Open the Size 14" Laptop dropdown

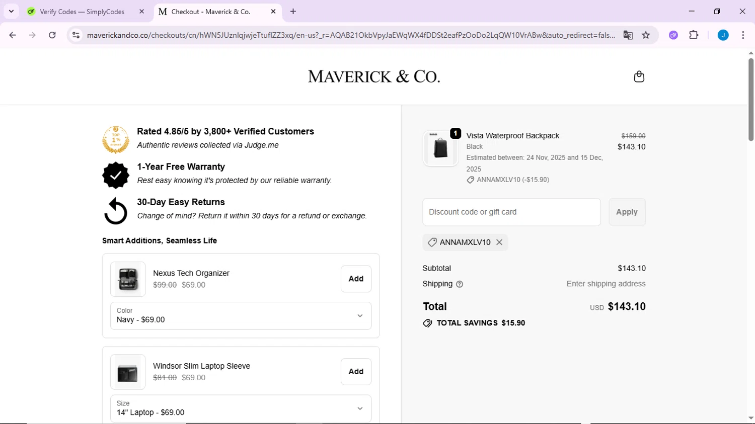click(x=241, y=408)
